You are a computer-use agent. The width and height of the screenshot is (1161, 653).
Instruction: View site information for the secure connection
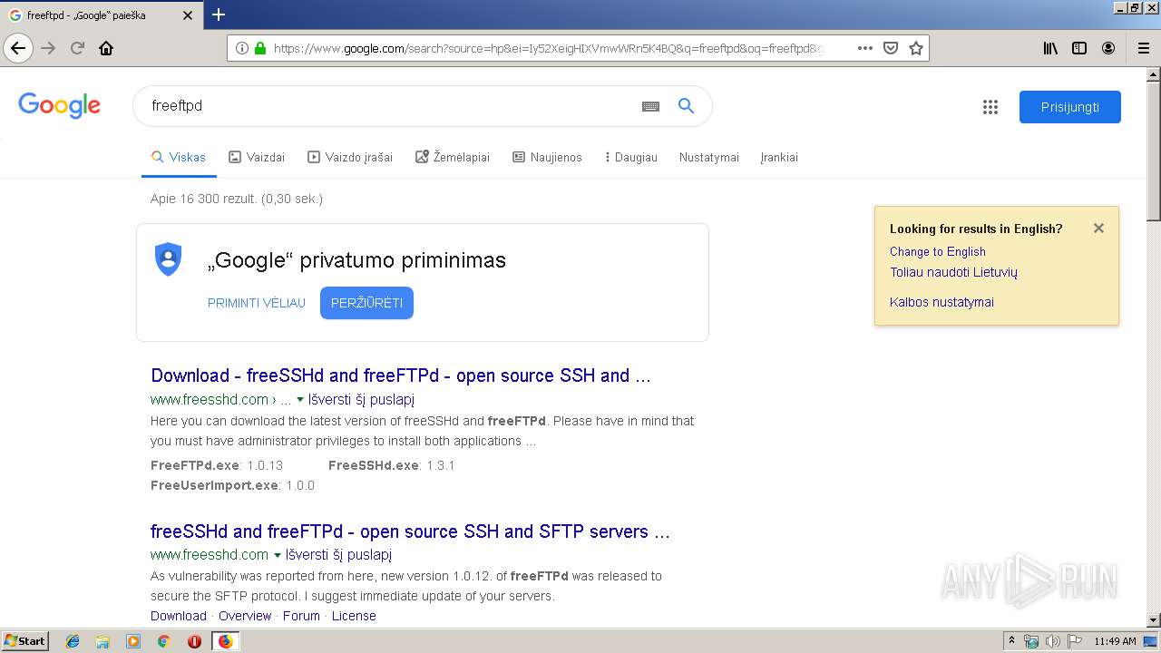pos(260,48)
